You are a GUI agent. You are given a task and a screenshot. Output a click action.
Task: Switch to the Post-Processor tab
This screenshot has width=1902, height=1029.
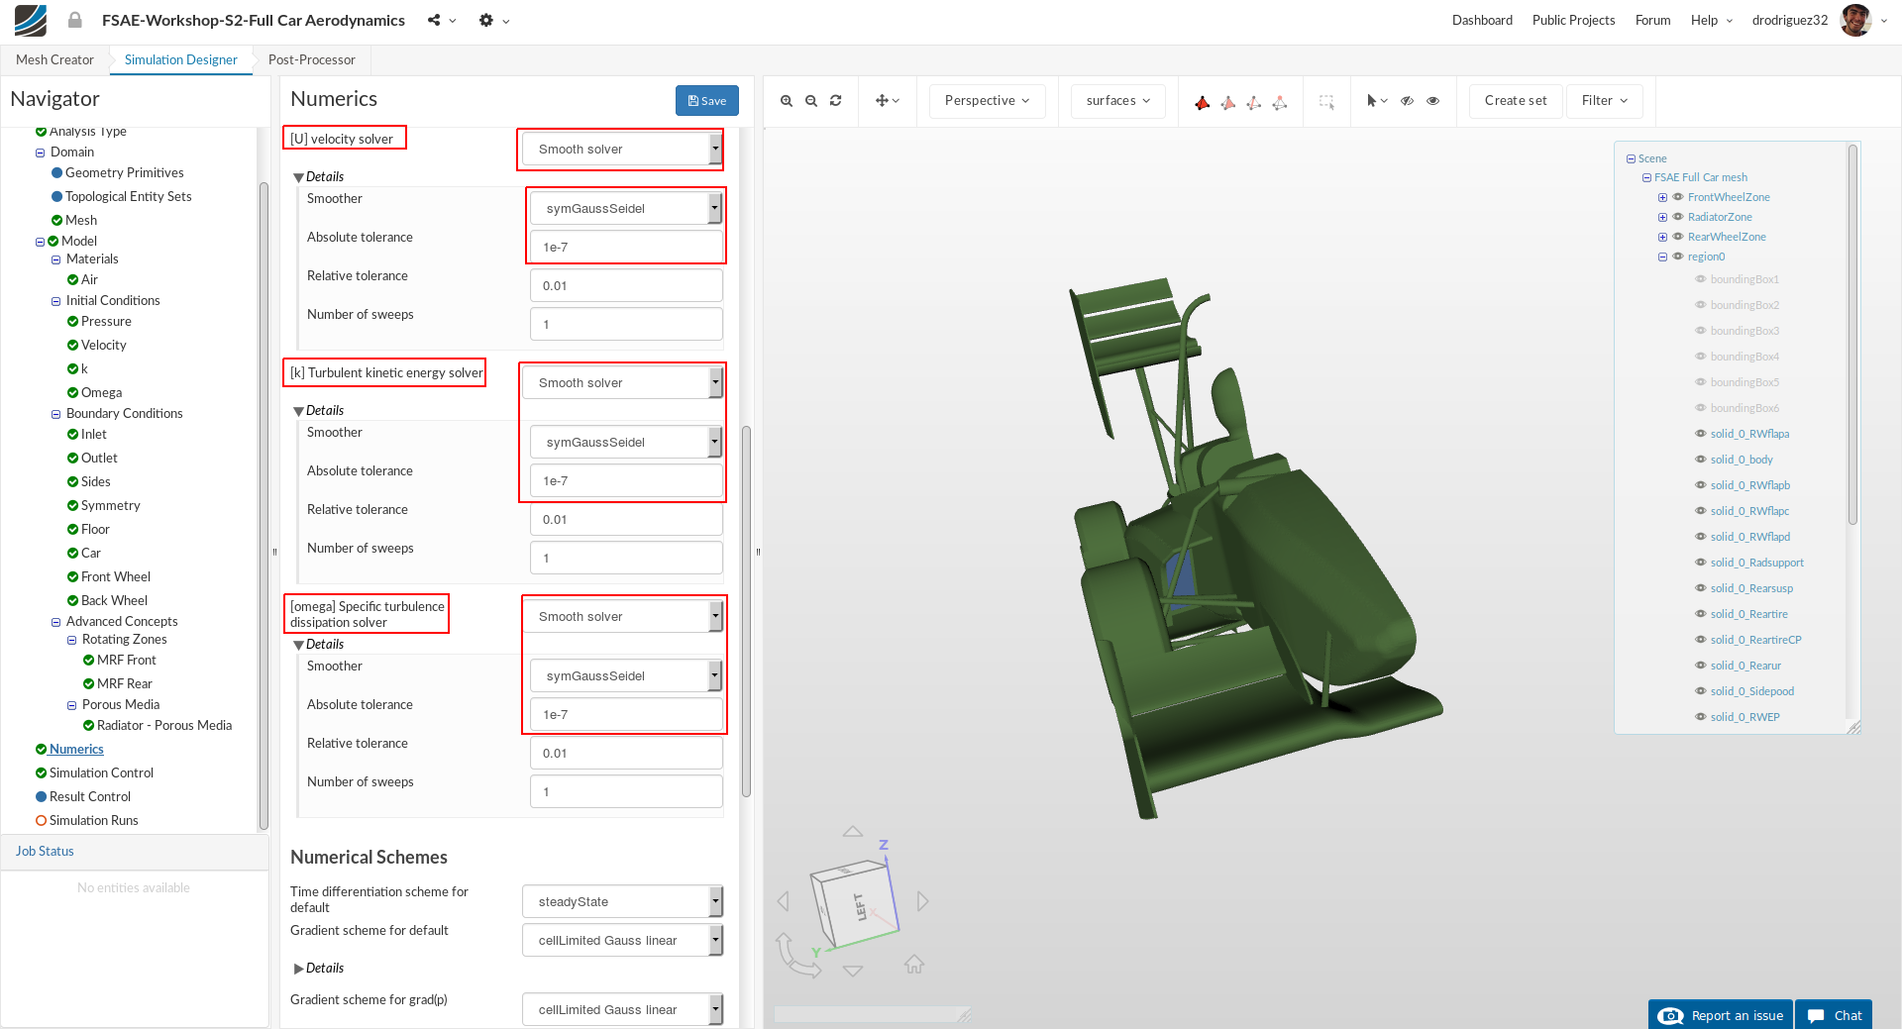coord(311,59)
